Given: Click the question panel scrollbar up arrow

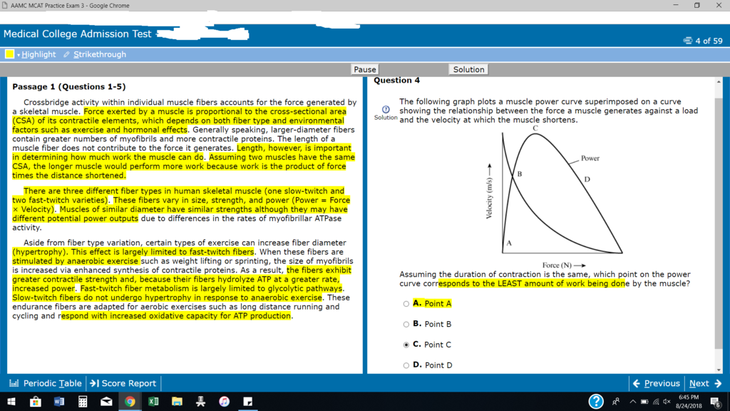Looking at the screenshot, I should (x=719, y=82).
